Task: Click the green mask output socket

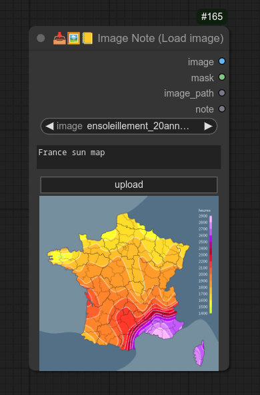Action: pyautogui.click(x=222, y=77)
